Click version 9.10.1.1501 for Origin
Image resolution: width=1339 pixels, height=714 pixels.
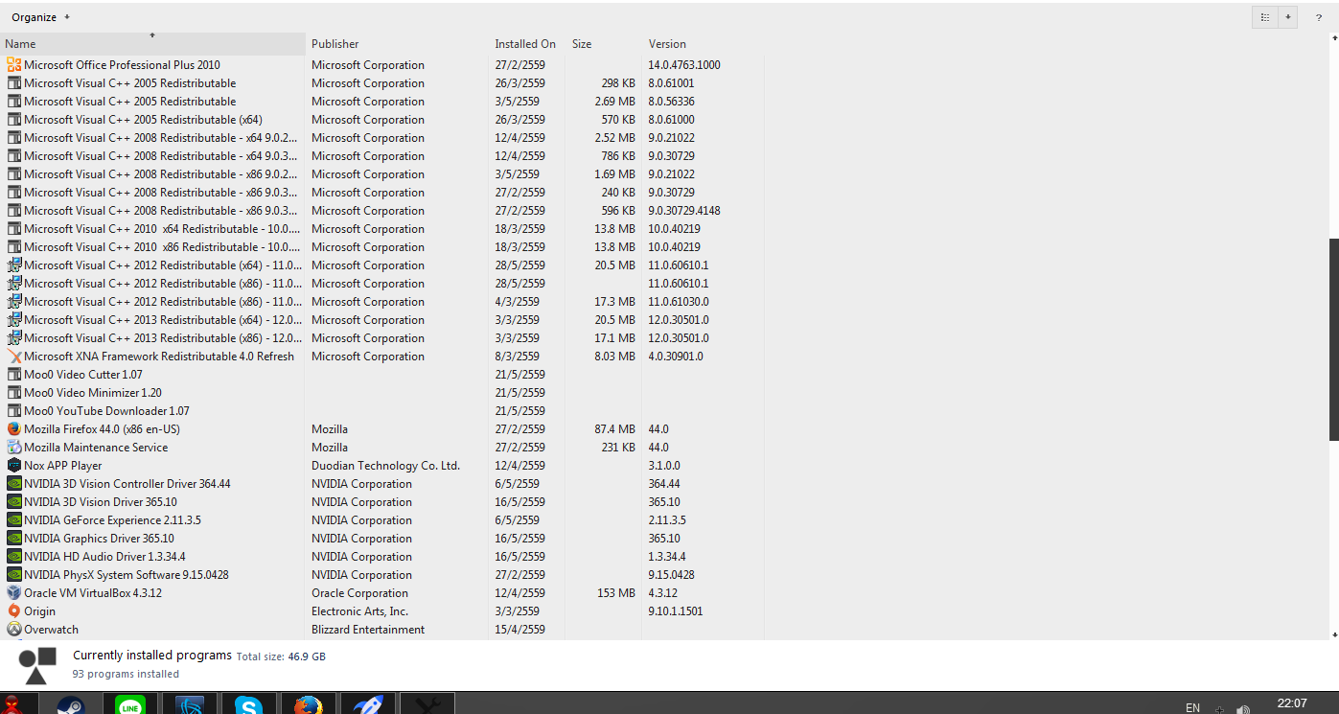pos(676,611)
